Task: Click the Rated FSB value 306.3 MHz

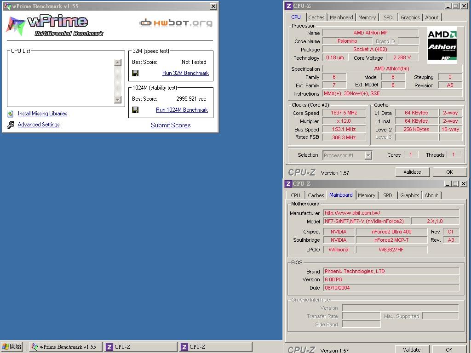Action: click(344, 137)
